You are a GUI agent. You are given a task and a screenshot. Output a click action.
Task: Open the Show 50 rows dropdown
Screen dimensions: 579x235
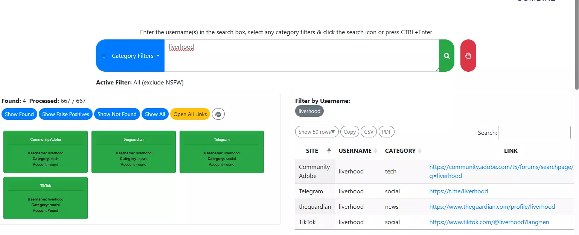(317, 132)
